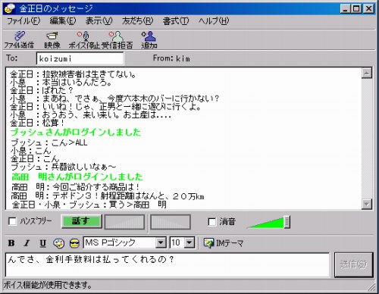This screenshot has height=294, width=379.
Task: Open the 友だち menu
Action: coord(138,21)
